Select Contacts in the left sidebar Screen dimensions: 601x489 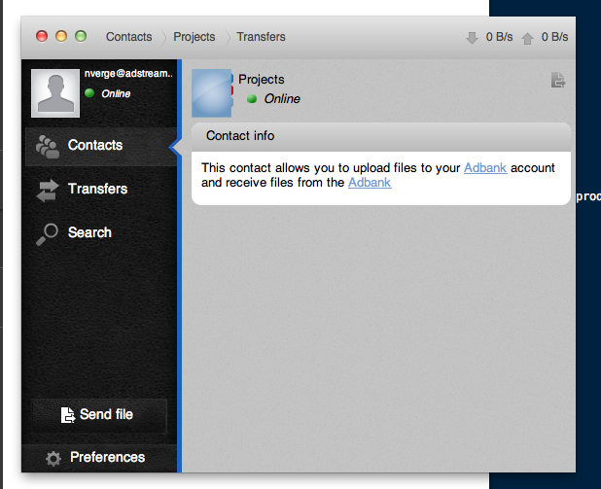pos(101,147)
